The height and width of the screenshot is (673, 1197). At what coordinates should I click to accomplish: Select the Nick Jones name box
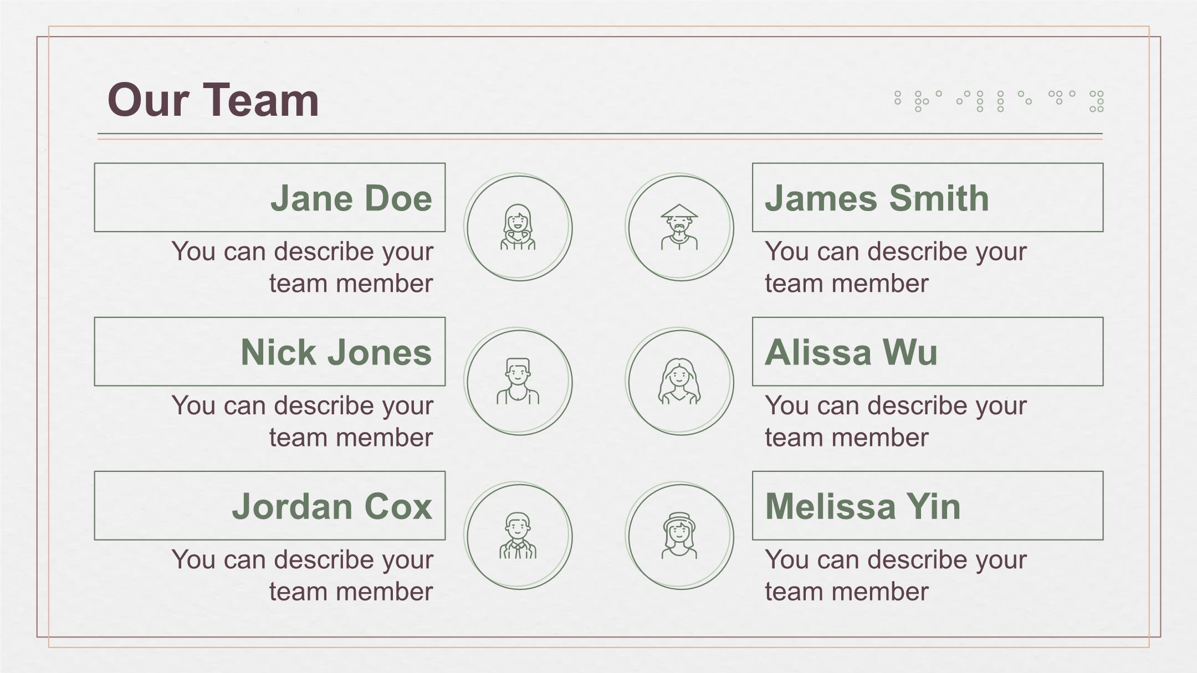[x=270, y=351]
